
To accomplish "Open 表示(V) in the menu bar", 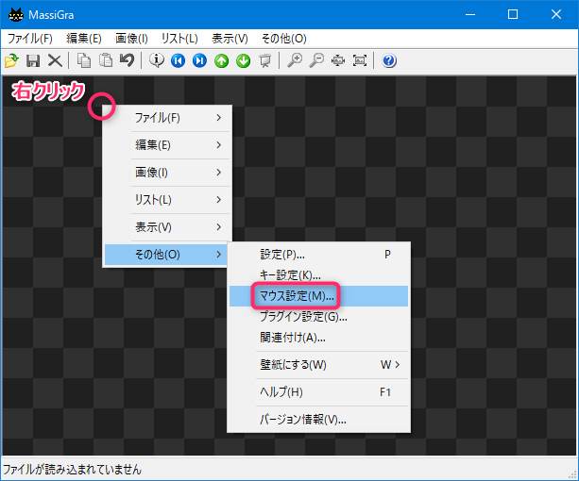I will coord(230,39).
